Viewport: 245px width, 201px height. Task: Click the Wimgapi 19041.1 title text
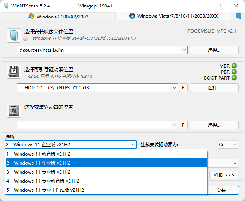[97, 6]
